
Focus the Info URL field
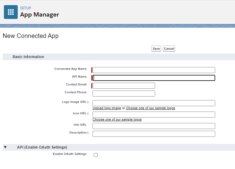click(x=154, y=126)
